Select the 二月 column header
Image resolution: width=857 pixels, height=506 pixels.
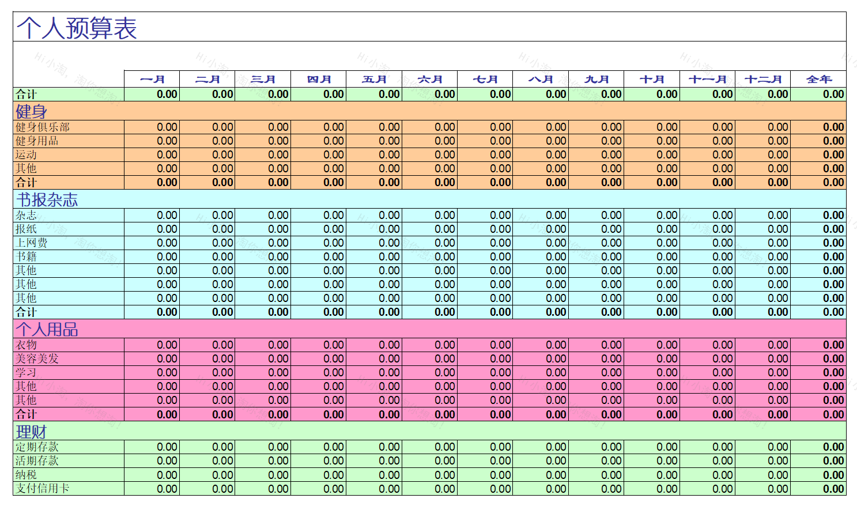pos(207,80)
